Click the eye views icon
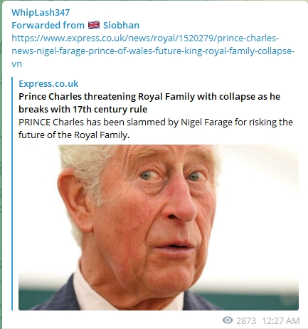The width and height of the screenshot is (308, 329). [228, 320]
